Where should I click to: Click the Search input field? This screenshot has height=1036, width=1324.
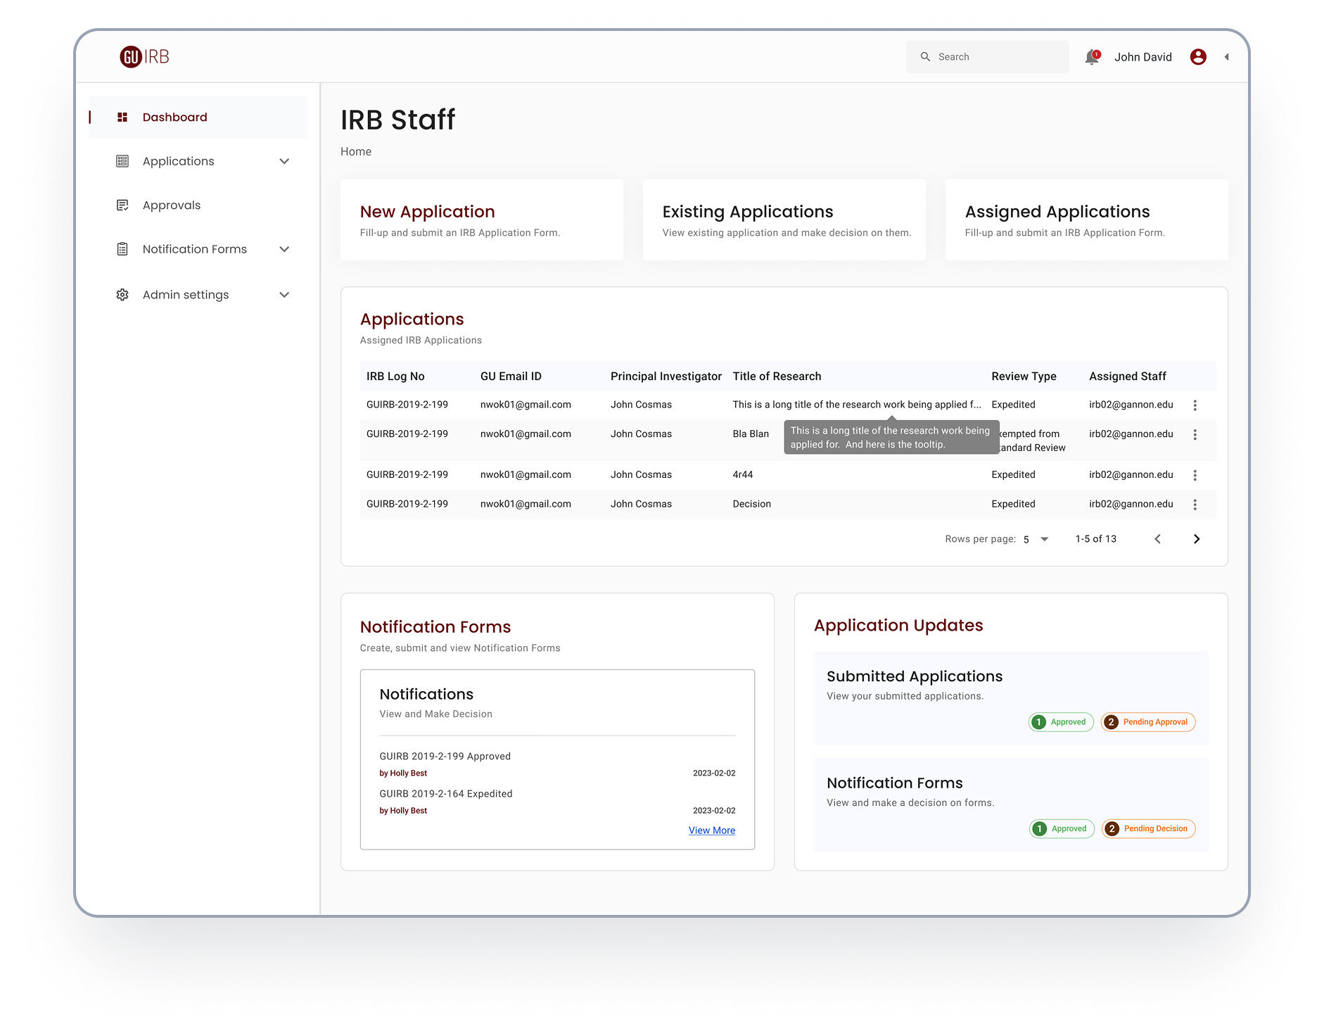(x=987, y=57)
